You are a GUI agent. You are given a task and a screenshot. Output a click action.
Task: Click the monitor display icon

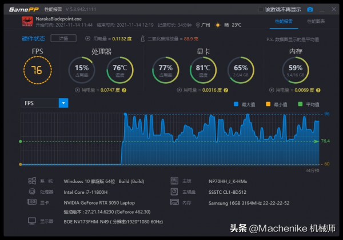(x=32, y=221)
